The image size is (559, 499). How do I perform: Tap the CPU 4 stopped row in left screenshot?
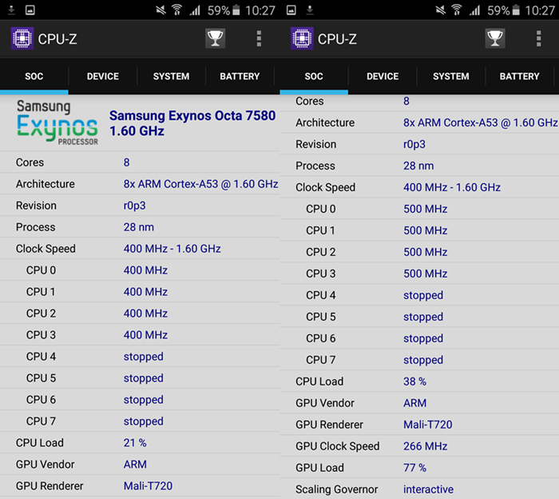(140, 357)
